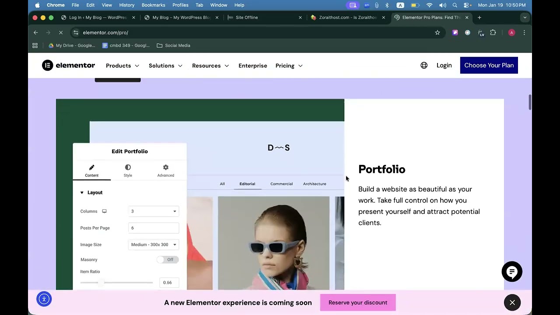Select the Style half-circle icon tab

(128, 171)
